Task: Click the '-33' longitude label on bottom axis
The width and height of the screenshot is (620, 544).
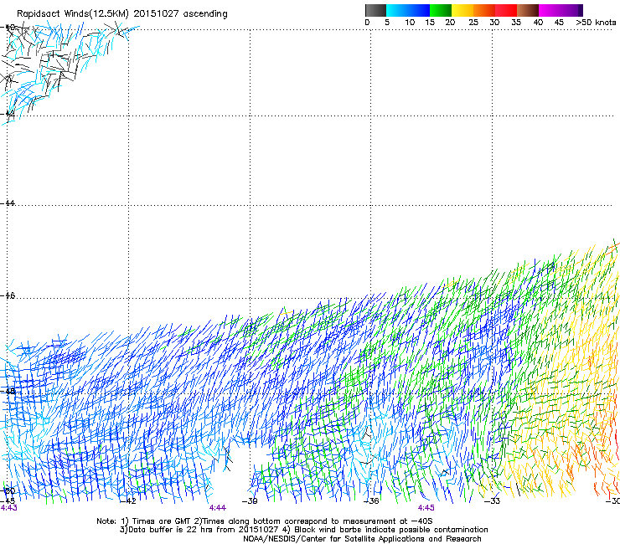Action: [493, 501]
